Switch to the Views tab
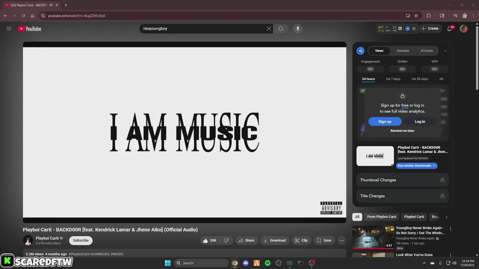This screenshot has width=479, height=269. coord(379,51)
